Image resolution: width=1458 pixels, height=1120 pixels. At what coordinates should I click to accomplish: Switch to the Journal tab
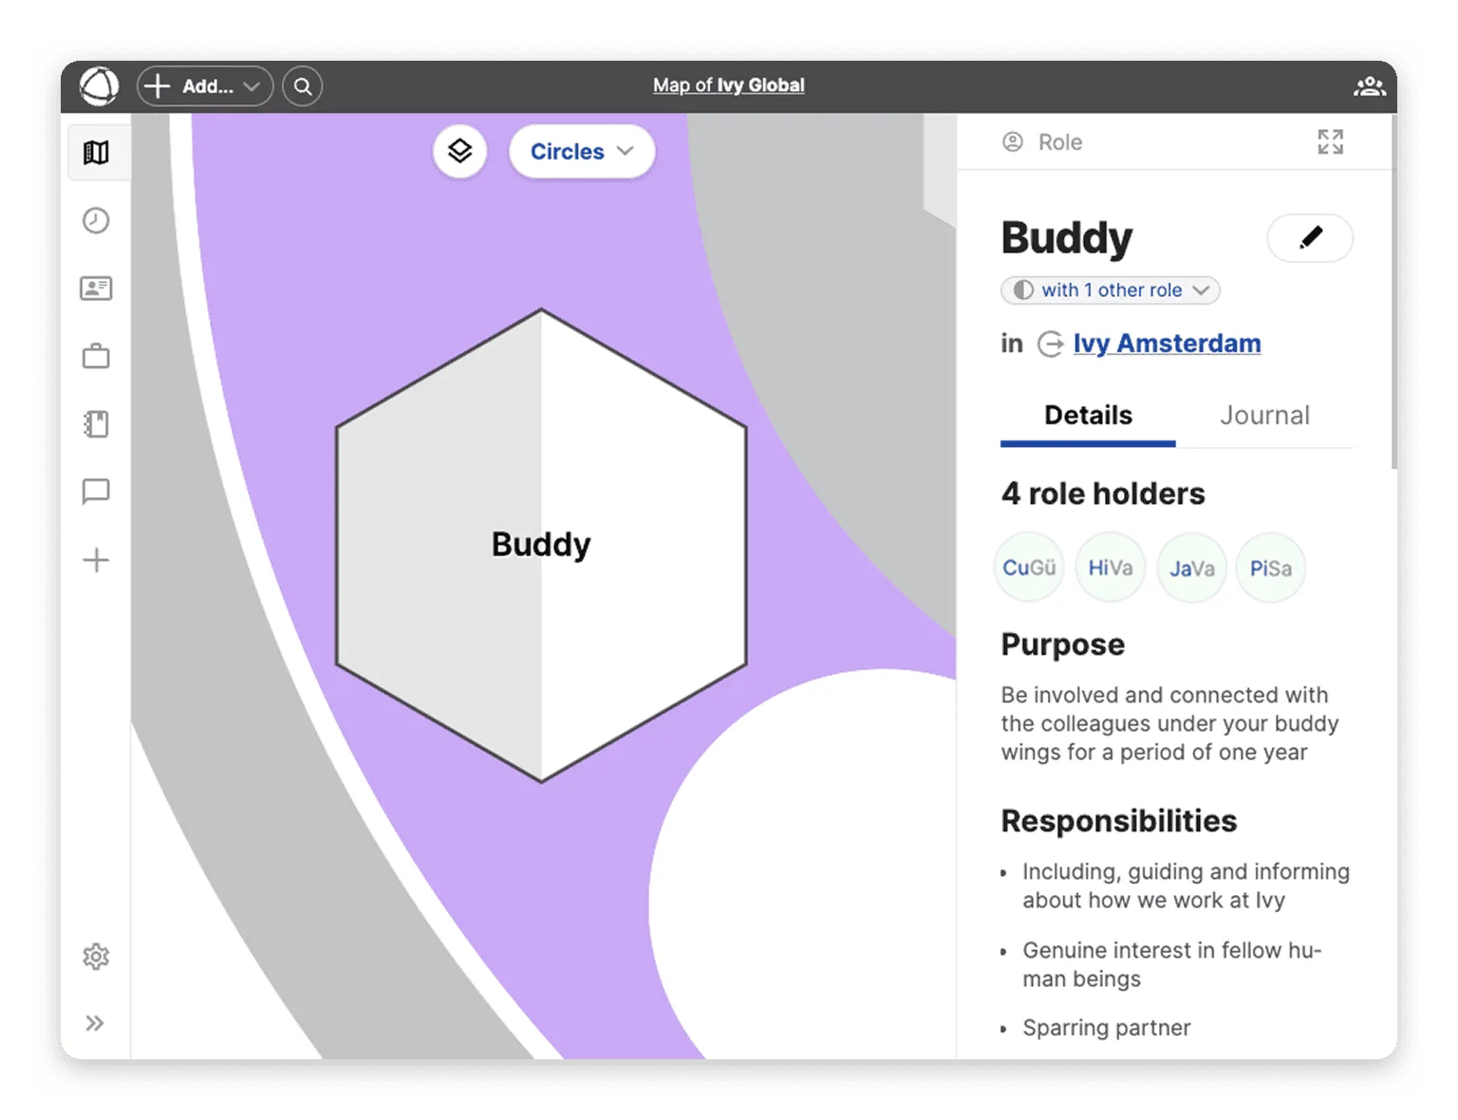(1264, 415)
